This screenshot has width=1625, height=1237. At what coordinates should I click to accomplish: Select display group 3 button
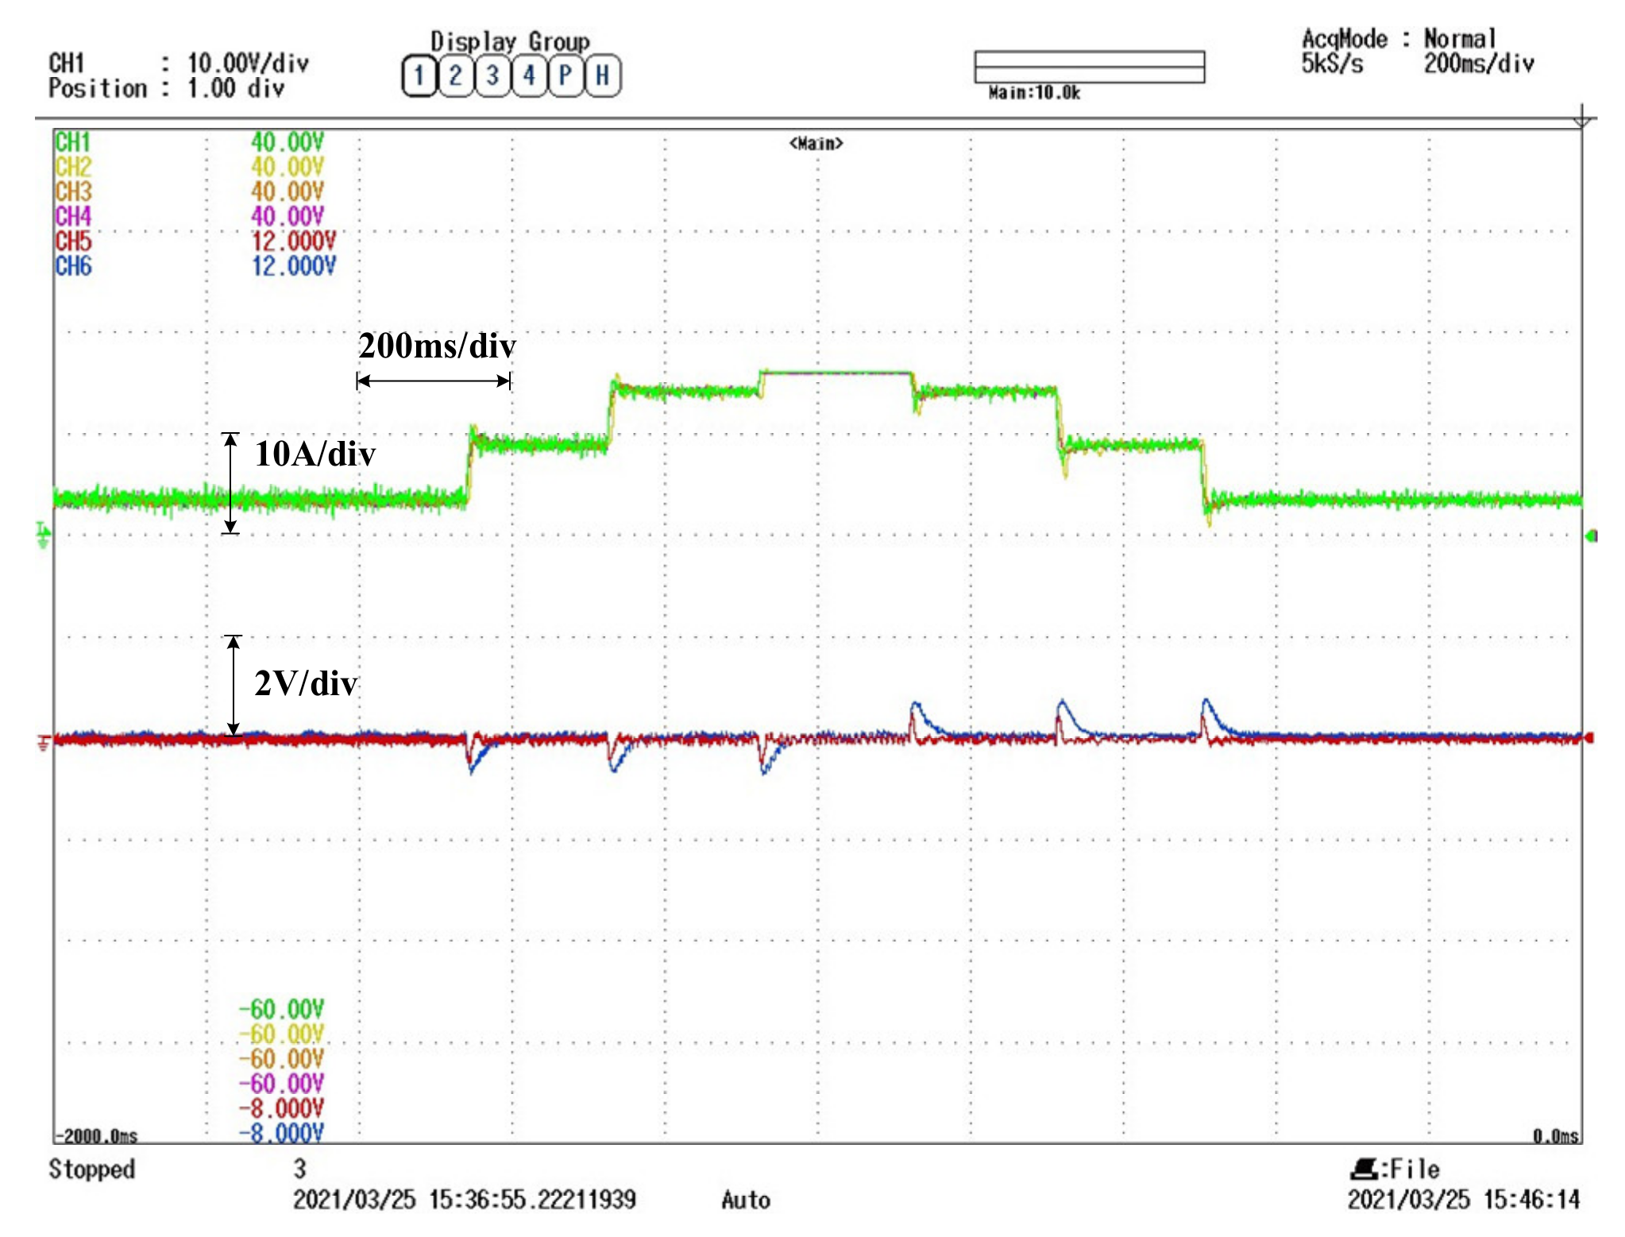(492, 76)
